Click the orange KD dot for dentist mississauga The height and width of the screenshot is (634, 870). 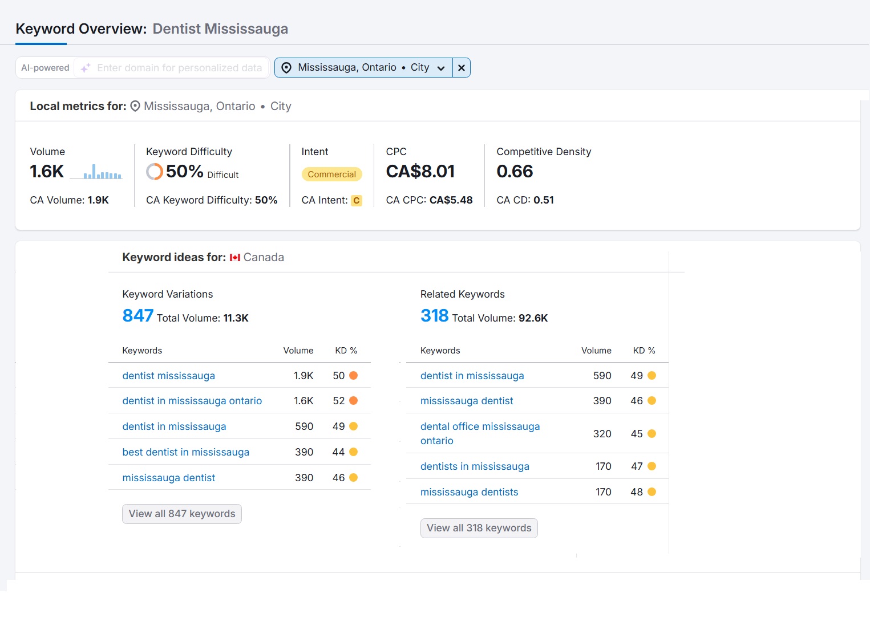[x=353, y=376]
